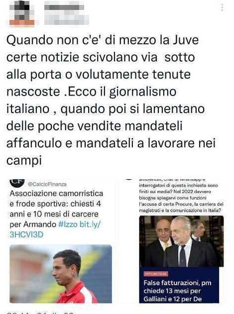This screenshot has height=314, width=234.
Task: View photo of player in red jersey
Action: click(x=61, y=274)
